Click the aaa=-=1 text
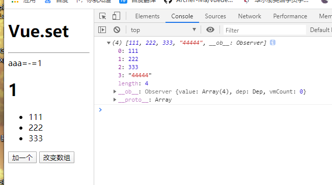 pyautogui.click(x=25, y=63)
